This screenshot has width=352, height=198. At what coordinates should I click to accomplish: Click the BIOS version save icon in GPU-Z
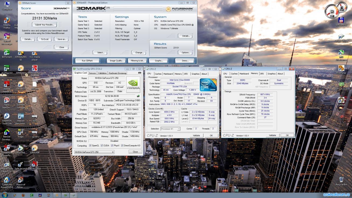click(x=138, y=96)
